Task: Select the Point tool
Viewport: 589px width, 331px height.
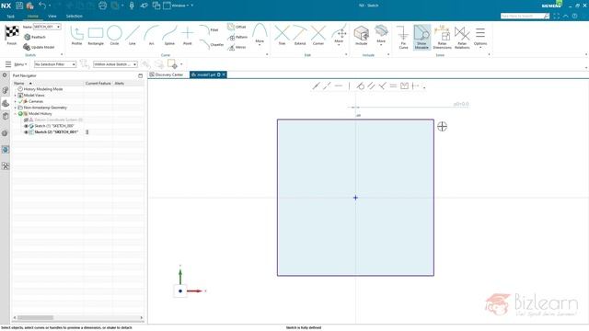Action: tap(187, 35)
